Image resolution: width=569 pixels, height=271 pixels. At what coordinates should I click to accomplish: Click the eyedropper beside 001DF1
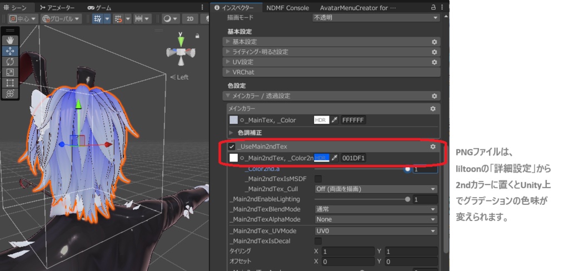coord(335,158)
